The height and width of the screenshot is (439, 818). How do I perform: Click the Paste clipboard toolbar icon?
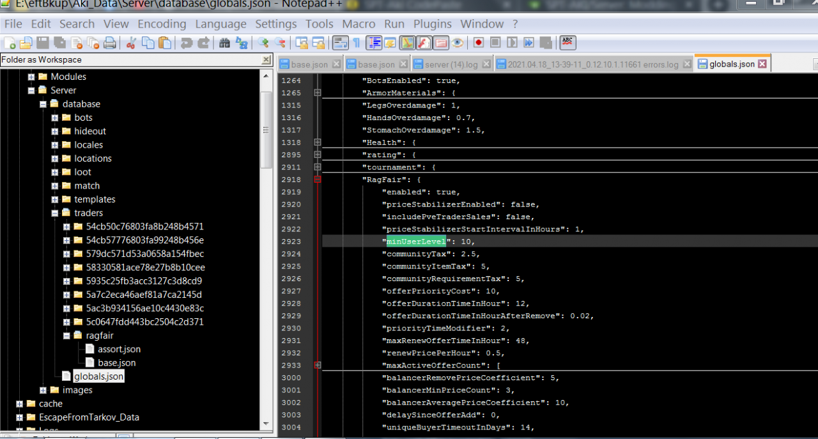click(x=165, y=43)
